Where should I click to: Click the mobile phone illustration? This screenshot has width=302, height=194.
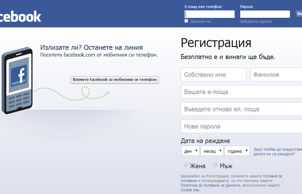point(17,81)
